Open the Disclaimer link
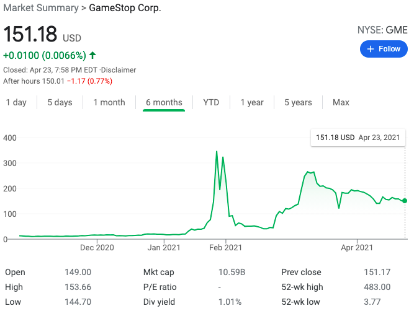This screenshot has height=316, width=414. pos(119,70)
